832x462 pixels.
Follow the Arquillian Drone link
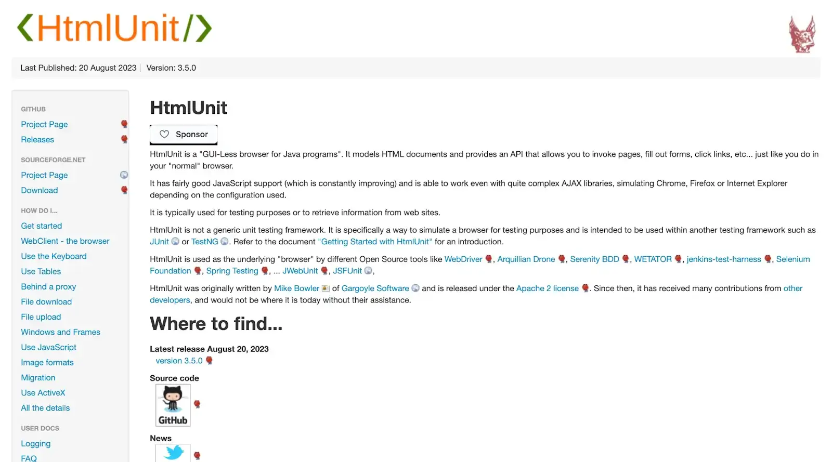526,259
